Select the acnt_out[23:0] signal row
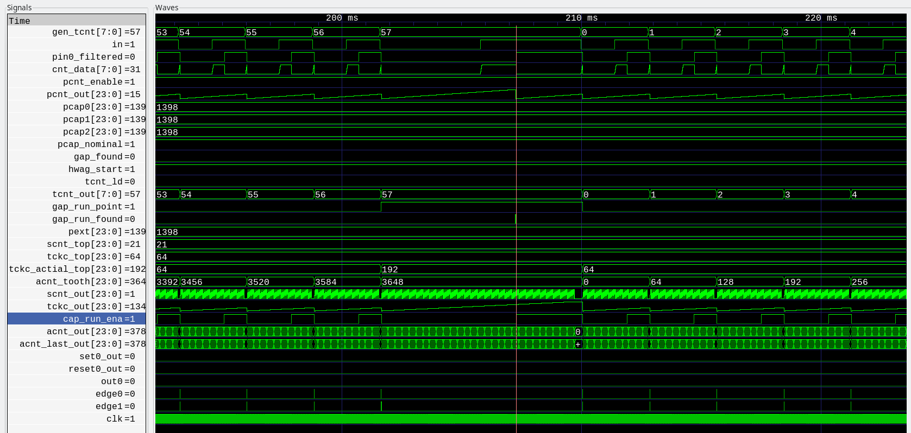 [77, 332]
